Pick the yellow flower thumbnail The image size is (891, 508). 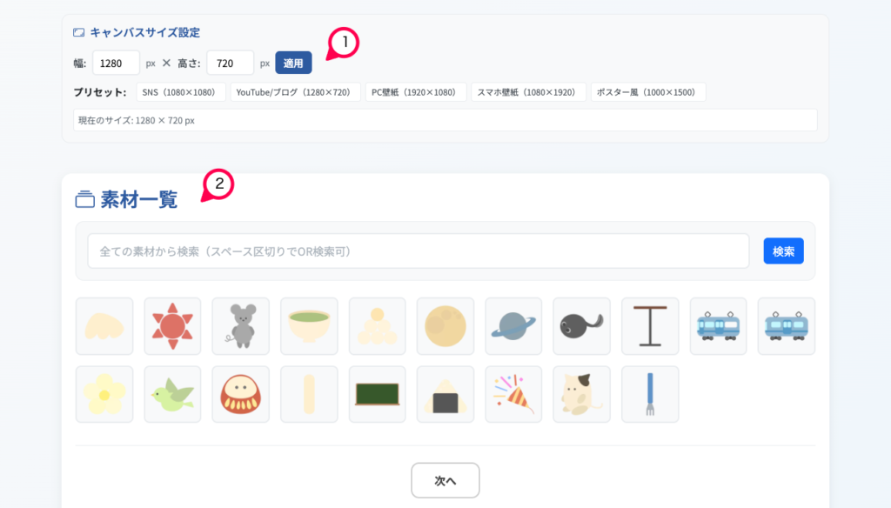coord(104,394)
